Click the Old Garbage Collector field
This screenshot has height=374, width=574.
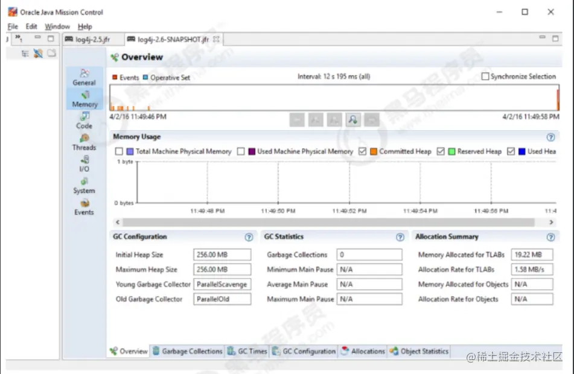pyautogui.click(x=222, y=299)
